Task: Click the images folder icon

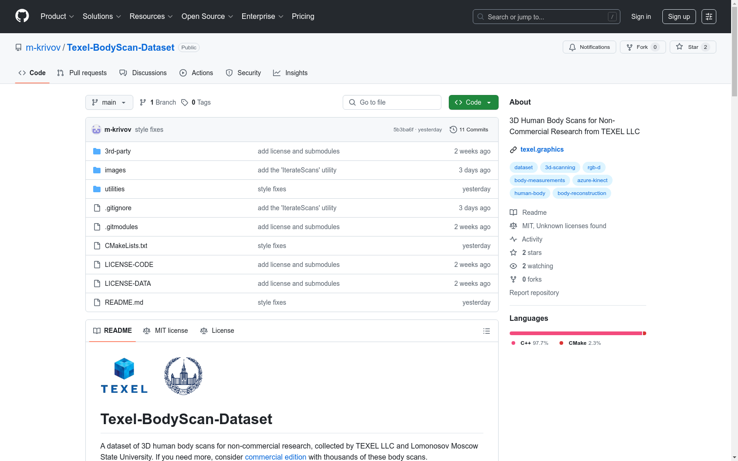Action: click(x=97, y=170)
